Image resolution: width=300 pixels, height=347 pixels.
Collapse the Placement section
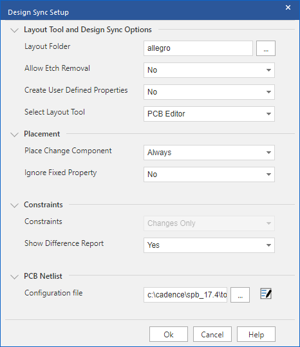click(15, 135)
